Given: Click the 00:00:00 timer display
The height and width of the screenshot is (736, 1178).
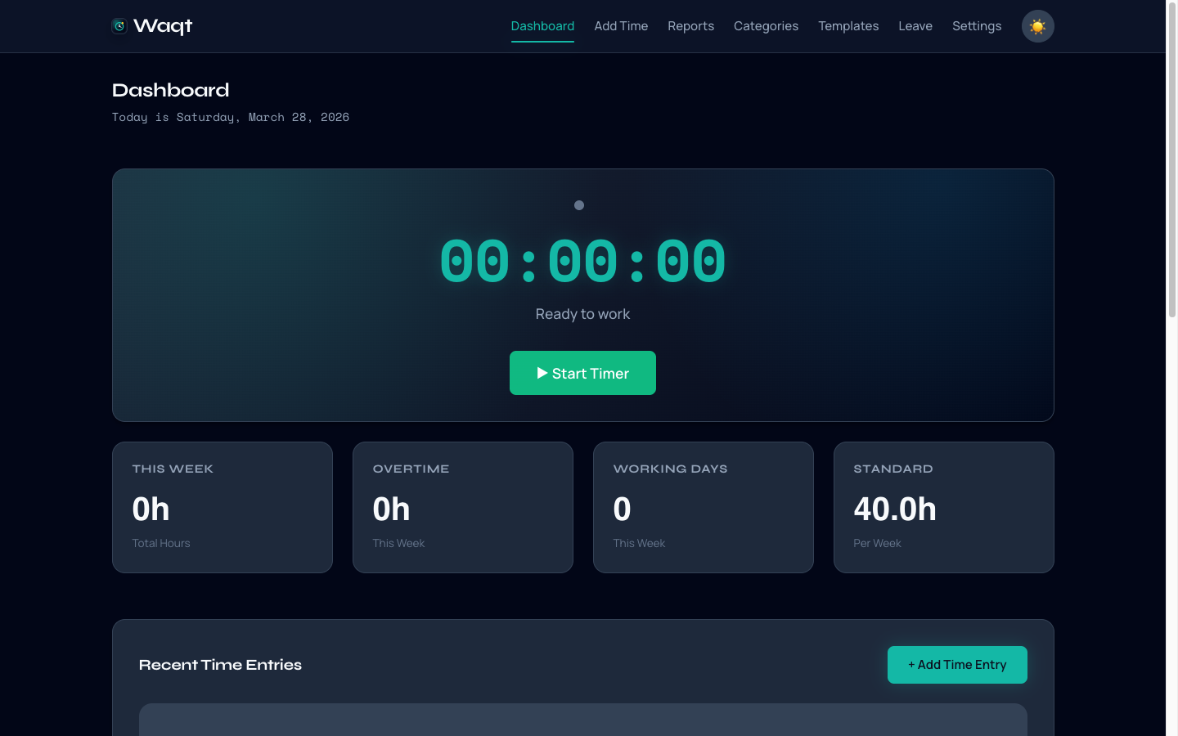Looking at the screenshot, I should (582, 262).
